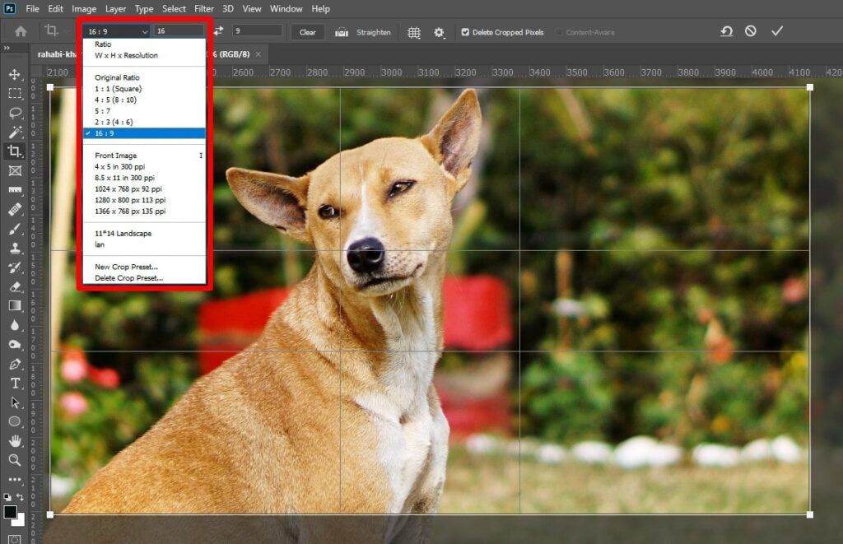The image size is (843, 544).
Task: Open the Filter menu
Action: pyautogui.click(x=203, y=8)
